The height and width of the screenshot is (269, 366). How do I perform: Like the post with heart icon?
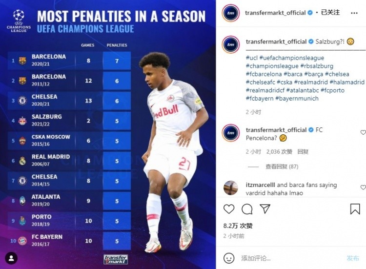click(x=229, y=209)
